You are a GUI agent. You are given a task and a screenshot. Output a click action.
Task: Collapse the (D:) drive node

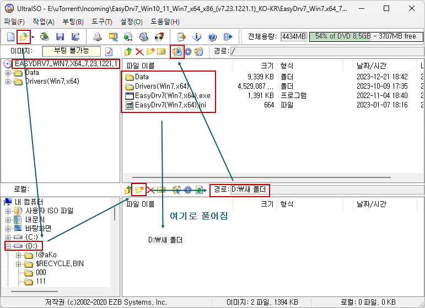(x=8, y=246)
